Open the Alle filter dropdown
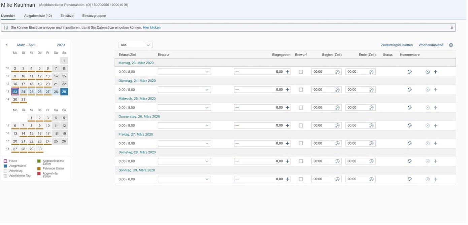Screen dimensions: 468x225 [x=135, y=45]
